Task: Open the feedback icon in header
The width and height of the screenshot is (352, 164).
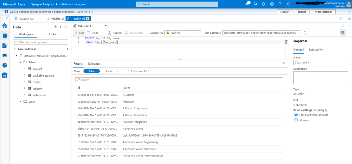Action: click(288, 4)
